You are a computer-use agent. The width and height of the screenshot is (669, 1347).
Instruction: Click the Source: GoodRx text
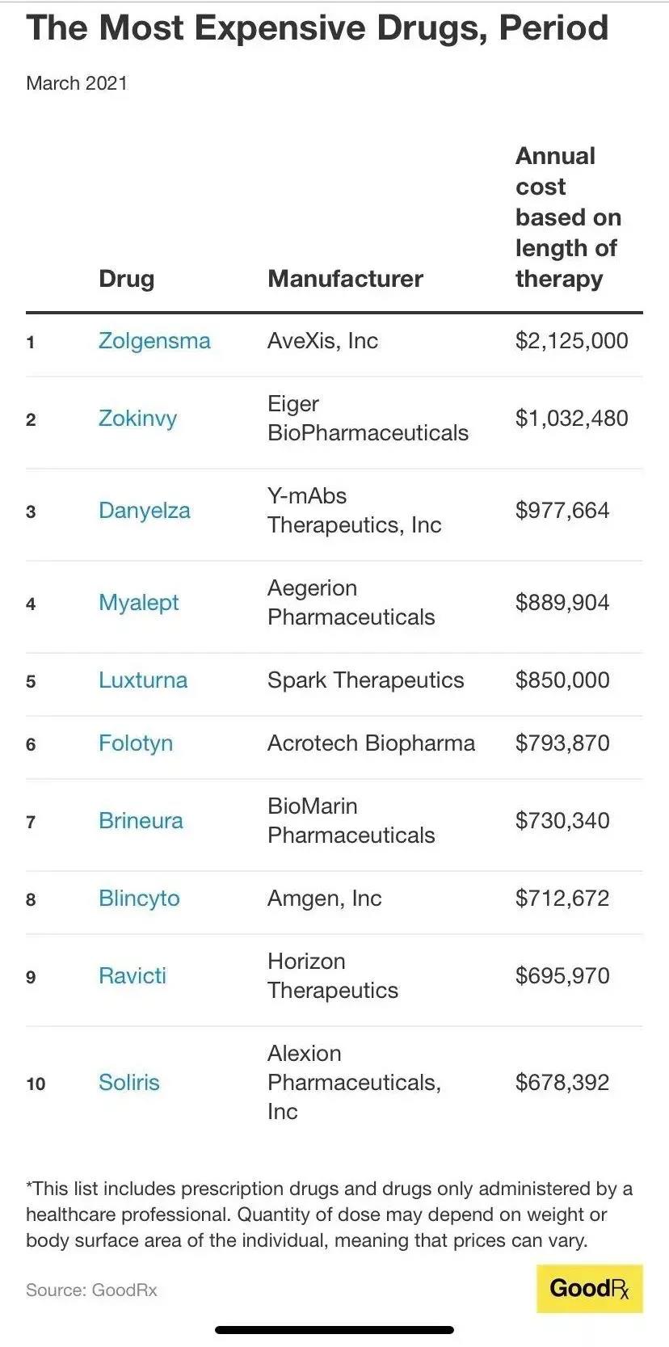click(91, 1290)
